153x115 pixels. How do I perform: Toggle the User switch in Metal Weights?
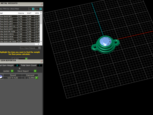40,9
